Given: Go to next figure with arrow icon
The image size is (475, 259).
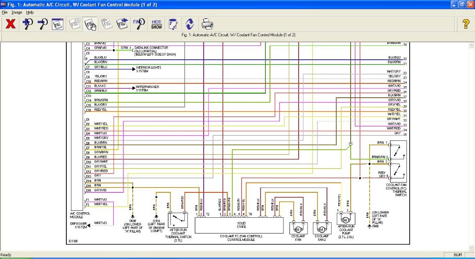Looking at the screenshot, I should (x=122, y=24).
